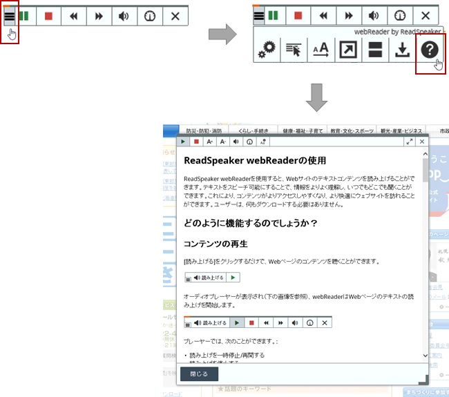This screenshot has height=397, width=449.
Task: Click the pop-out arrow-in-square icon
Action: [347, 50]
